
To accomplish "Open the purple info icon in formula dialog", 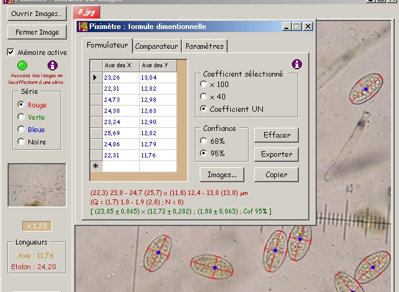I will 297,64.
